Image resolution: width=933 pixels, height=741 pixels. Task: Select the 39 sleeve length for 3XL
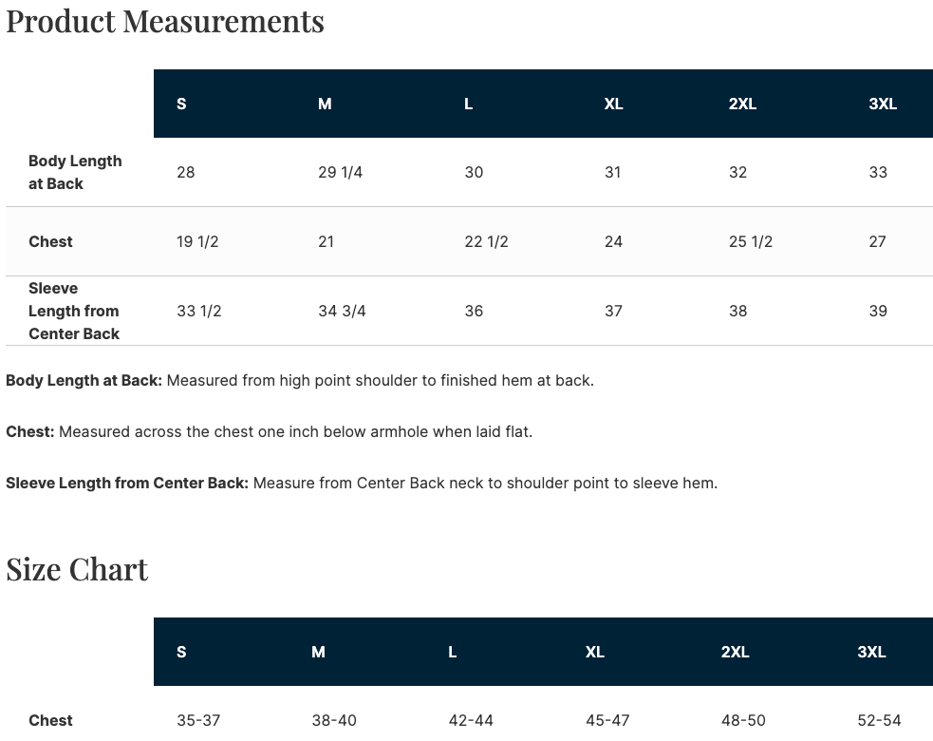(x=878, y=311)
